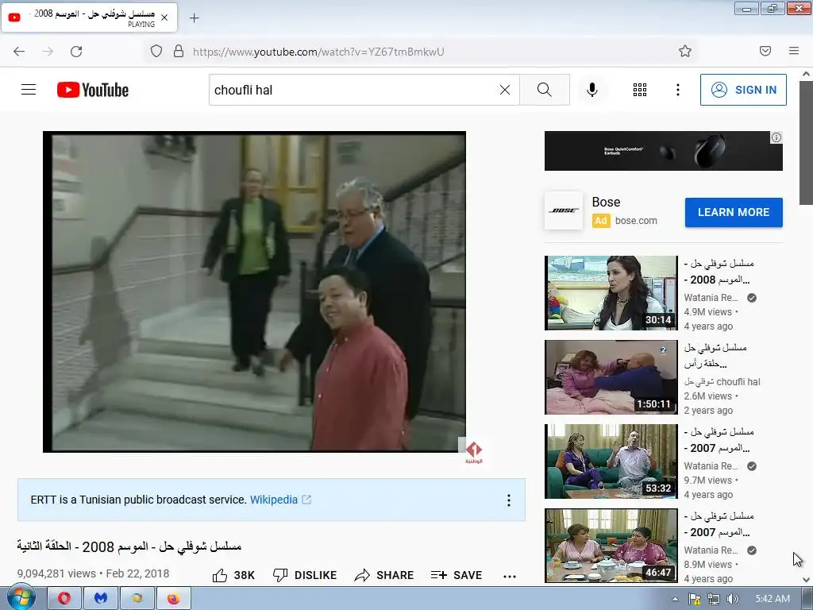The width and height of the screenshot is (813, 610).
Task: Open a new browser tab with plus
Action: pos(194,18)
